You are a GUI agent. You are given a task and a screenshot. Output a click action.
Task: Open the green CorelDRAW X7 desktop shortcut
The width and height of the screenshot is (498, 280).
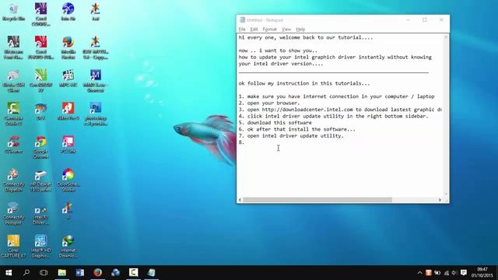click(40, 80)
